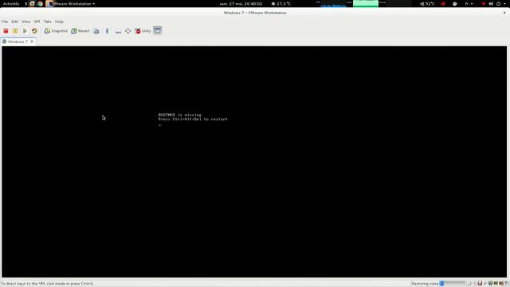
Task: Click the rightmost status bar device icon
Action: 507,284
